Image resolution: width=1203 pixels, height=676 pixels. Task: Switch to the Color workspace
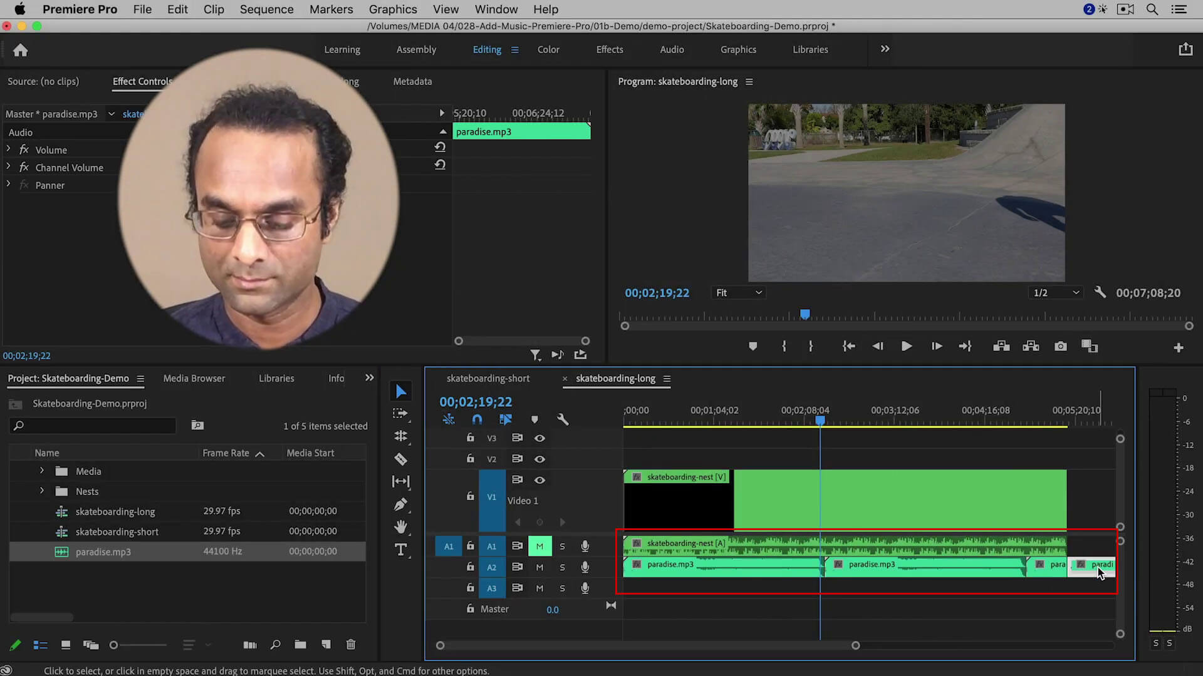click(548, 49)
